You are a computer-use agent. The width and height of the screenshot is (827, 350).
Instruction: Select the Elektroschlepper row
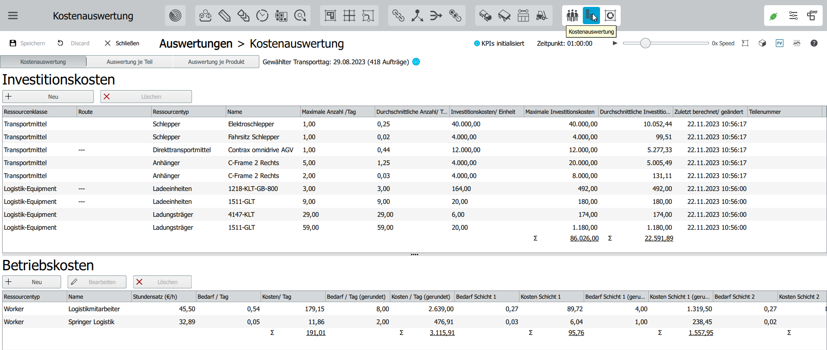coord(413,124)
